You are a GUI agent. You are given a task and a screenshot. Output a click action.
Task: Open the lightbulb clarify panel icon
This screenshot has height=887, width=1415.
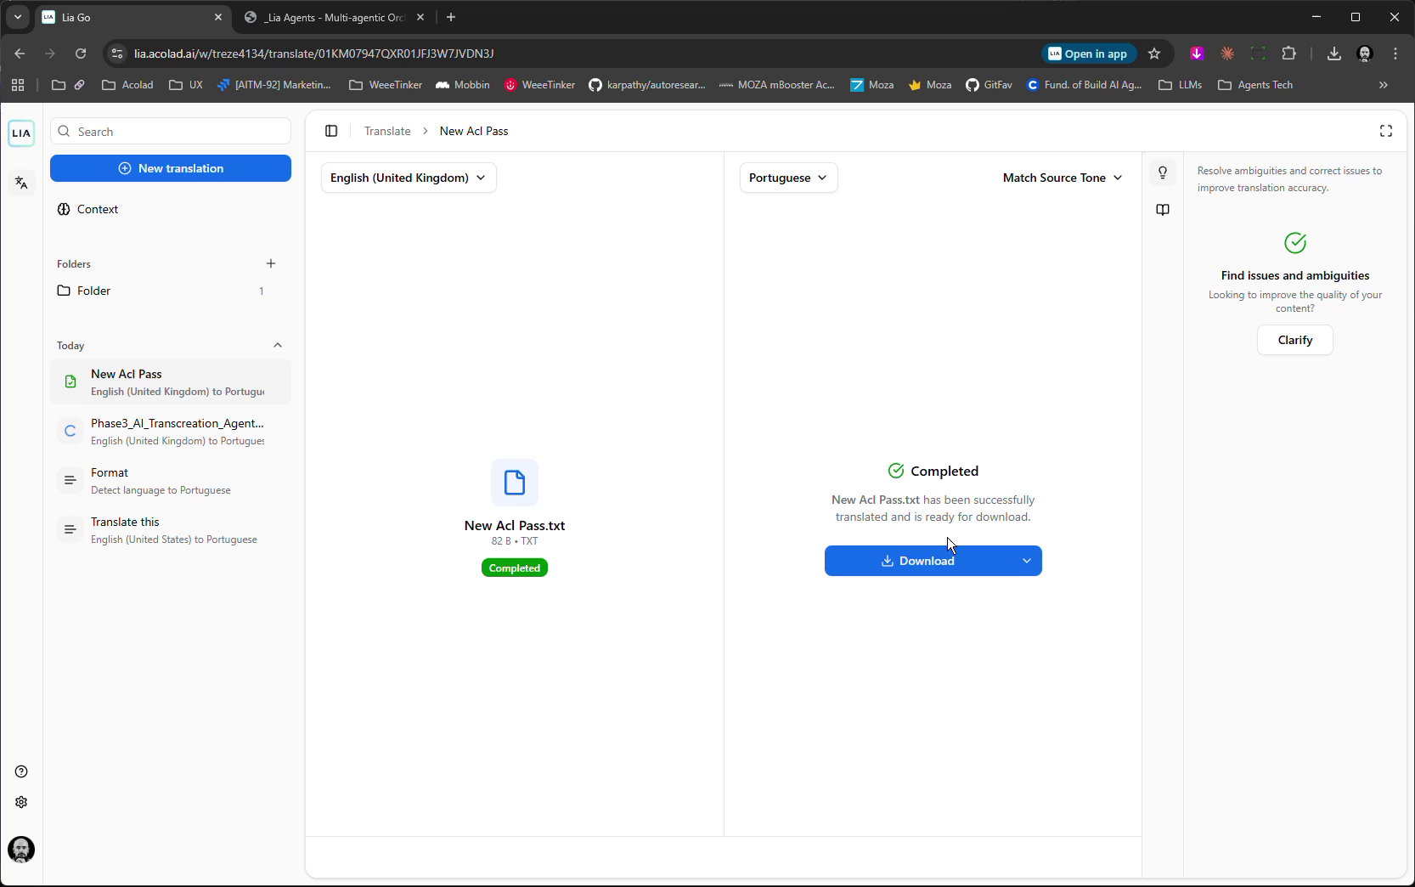coord(1163,172)
